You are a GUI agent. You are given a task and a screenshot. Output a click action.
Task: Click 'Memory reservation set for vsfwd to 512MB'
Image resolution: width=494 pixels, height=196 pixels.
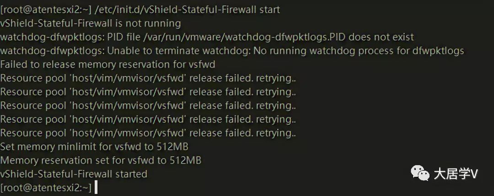(x=101, y=160)
